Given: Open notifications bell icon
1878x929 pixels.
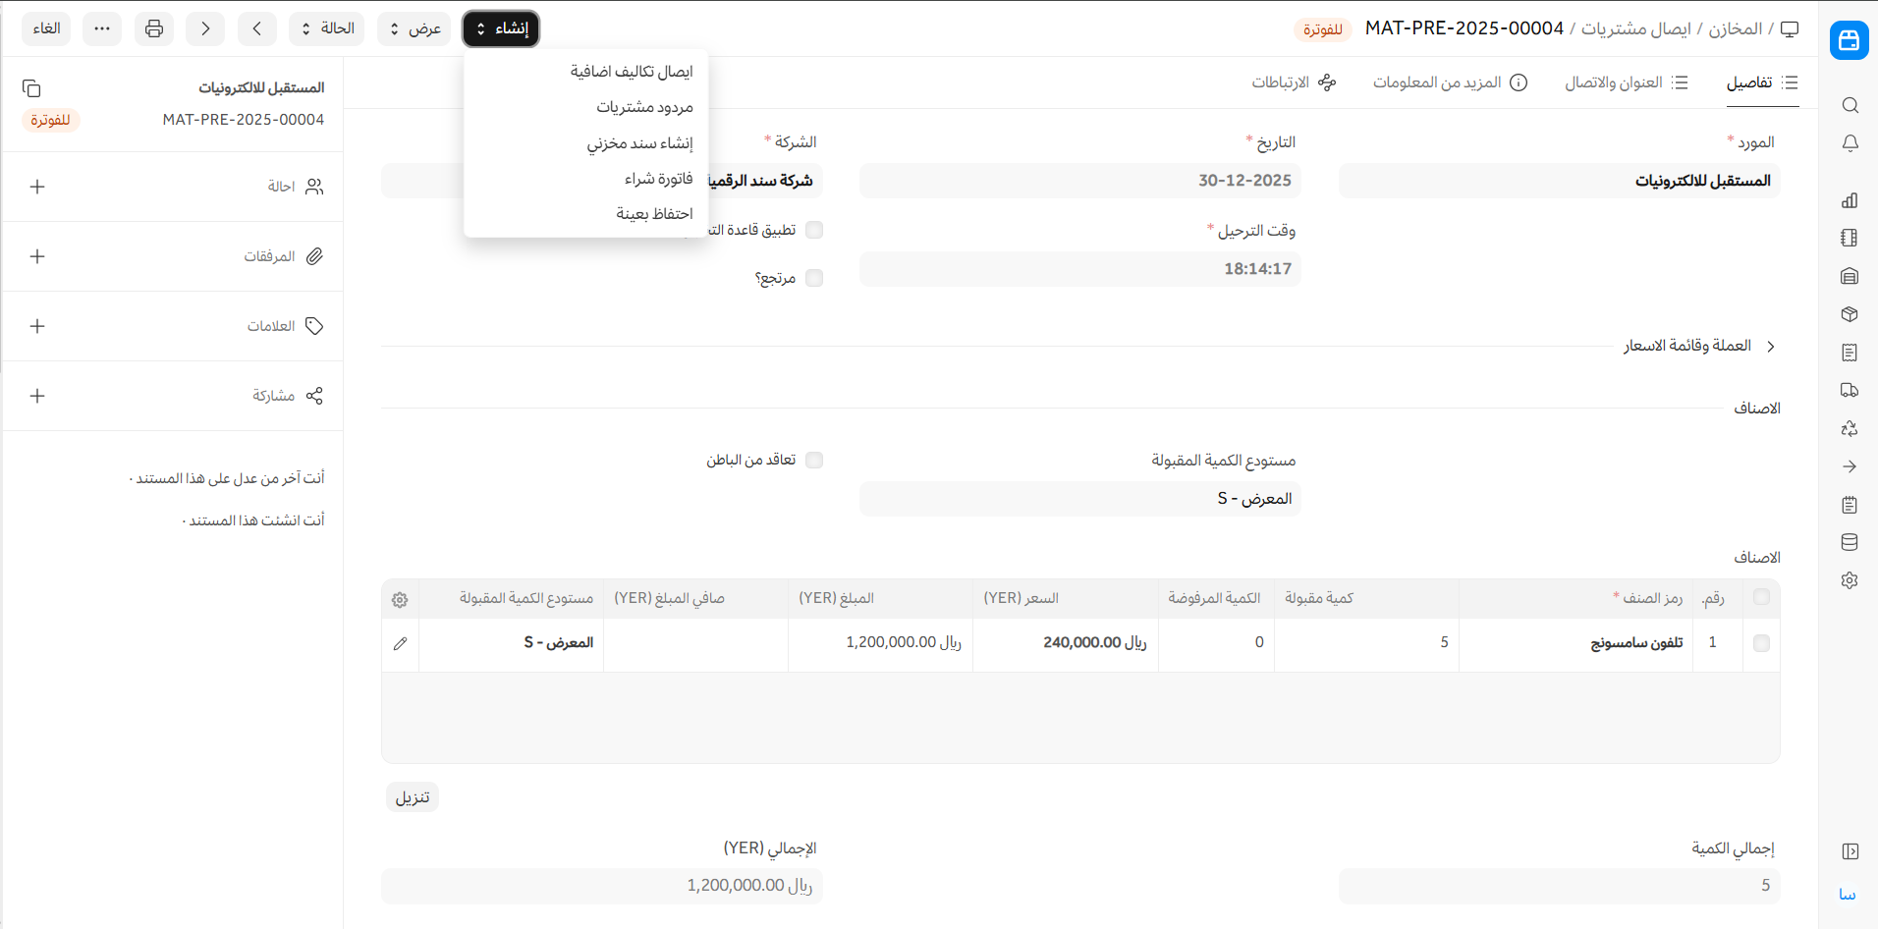Looking at the screenshot, I should (1850, 143).
